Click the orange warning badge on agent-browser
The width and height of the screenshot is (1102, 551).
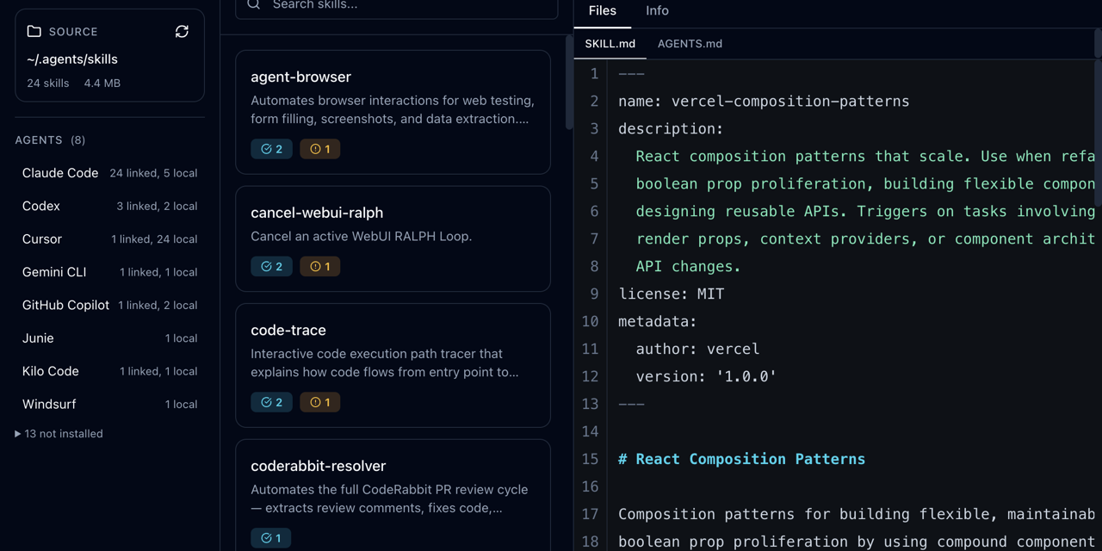click(x=320, y=149)
